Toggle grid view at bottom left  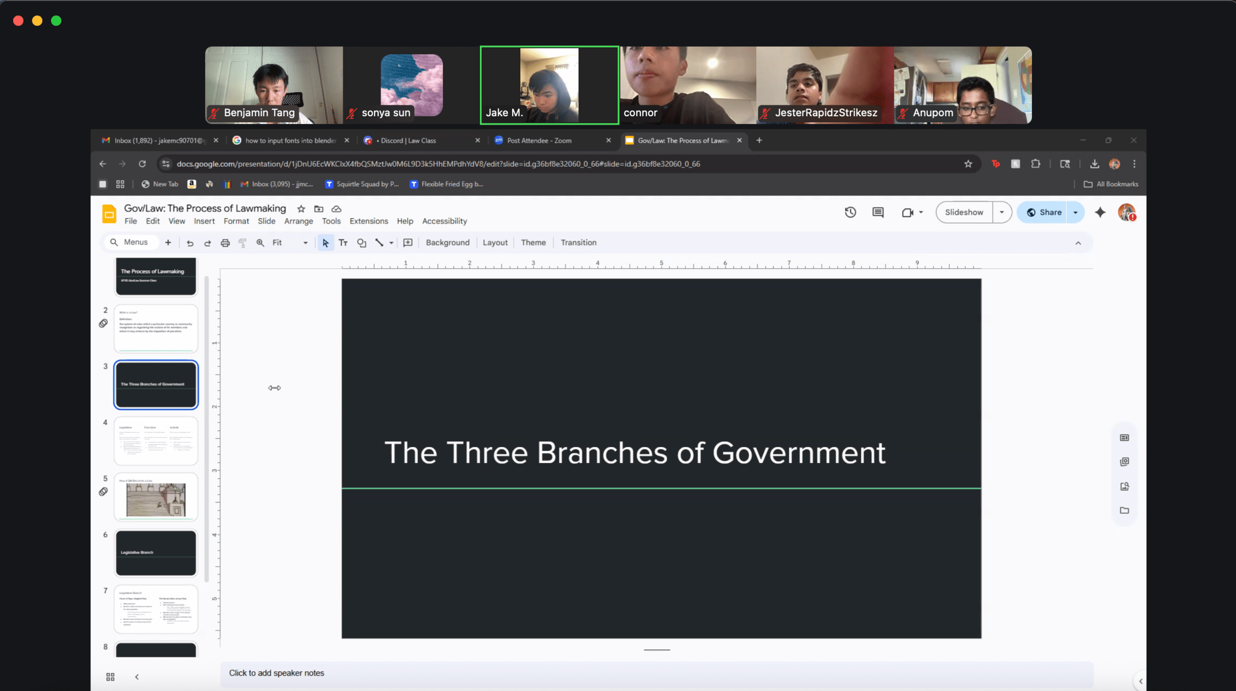pos(110,677)
